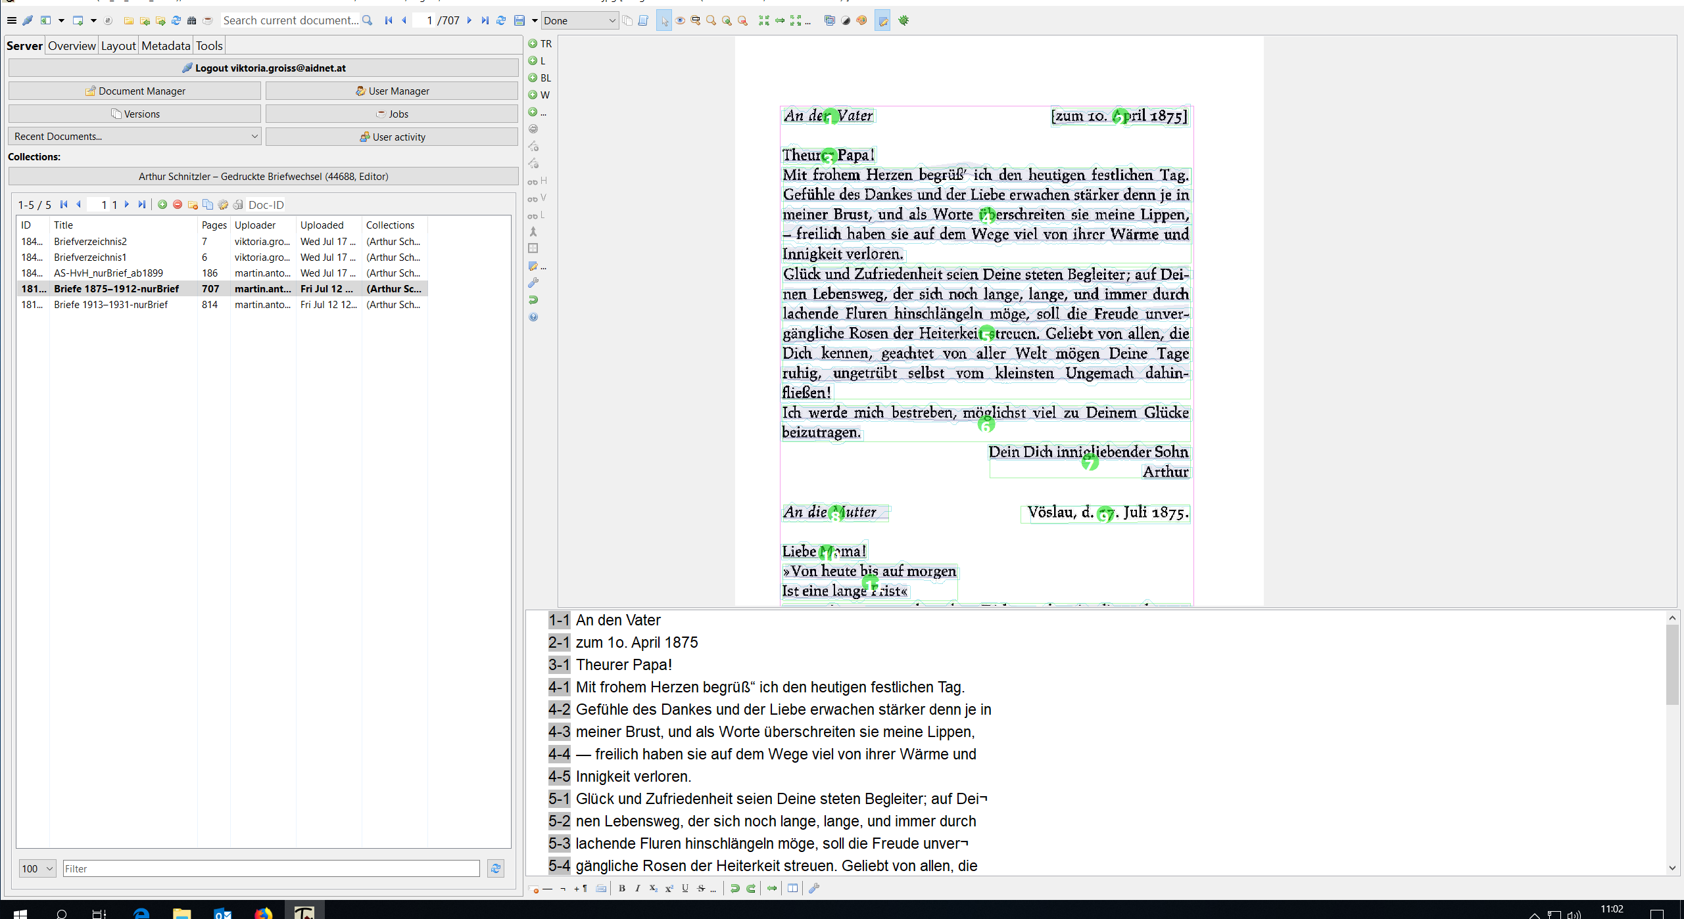Click the undo arrow in text editor toolbar
The height and width of the screenshot is (919, 1684).
coord(735,888)
